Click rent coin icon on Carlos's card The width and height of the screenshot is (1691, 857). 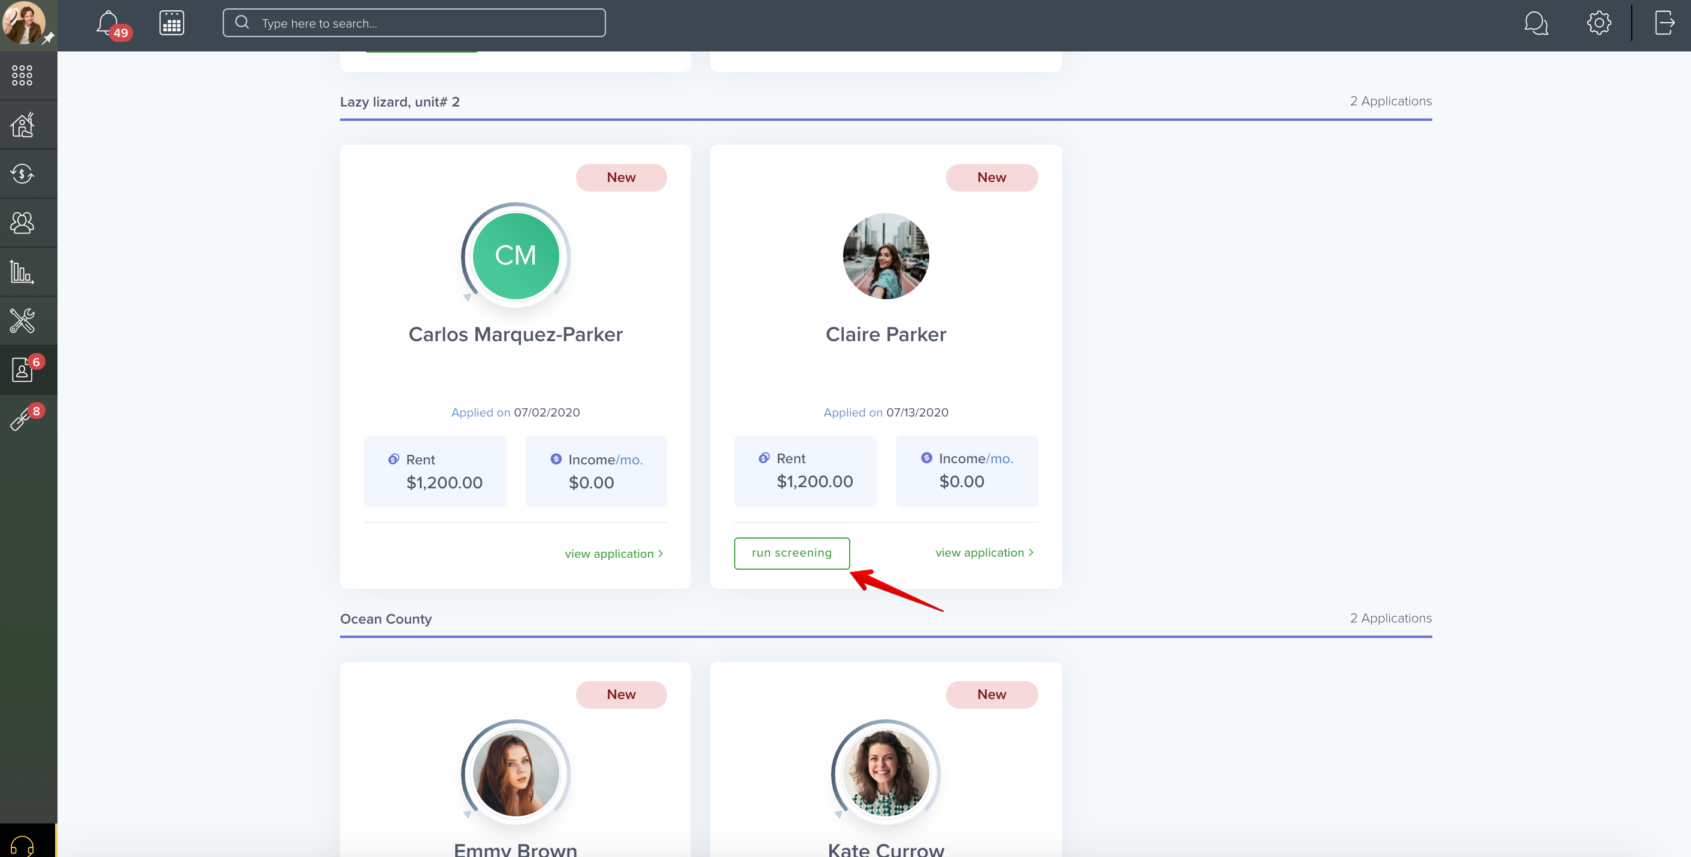(x=394, y=458)
